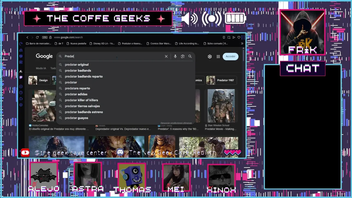Open the snapshot tool icon in the toolbar

[229, 37]
